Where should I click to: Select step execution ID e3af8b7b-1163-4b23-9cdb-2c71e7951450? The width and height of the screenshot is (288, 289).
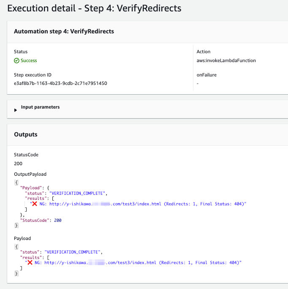click(60, 83)
